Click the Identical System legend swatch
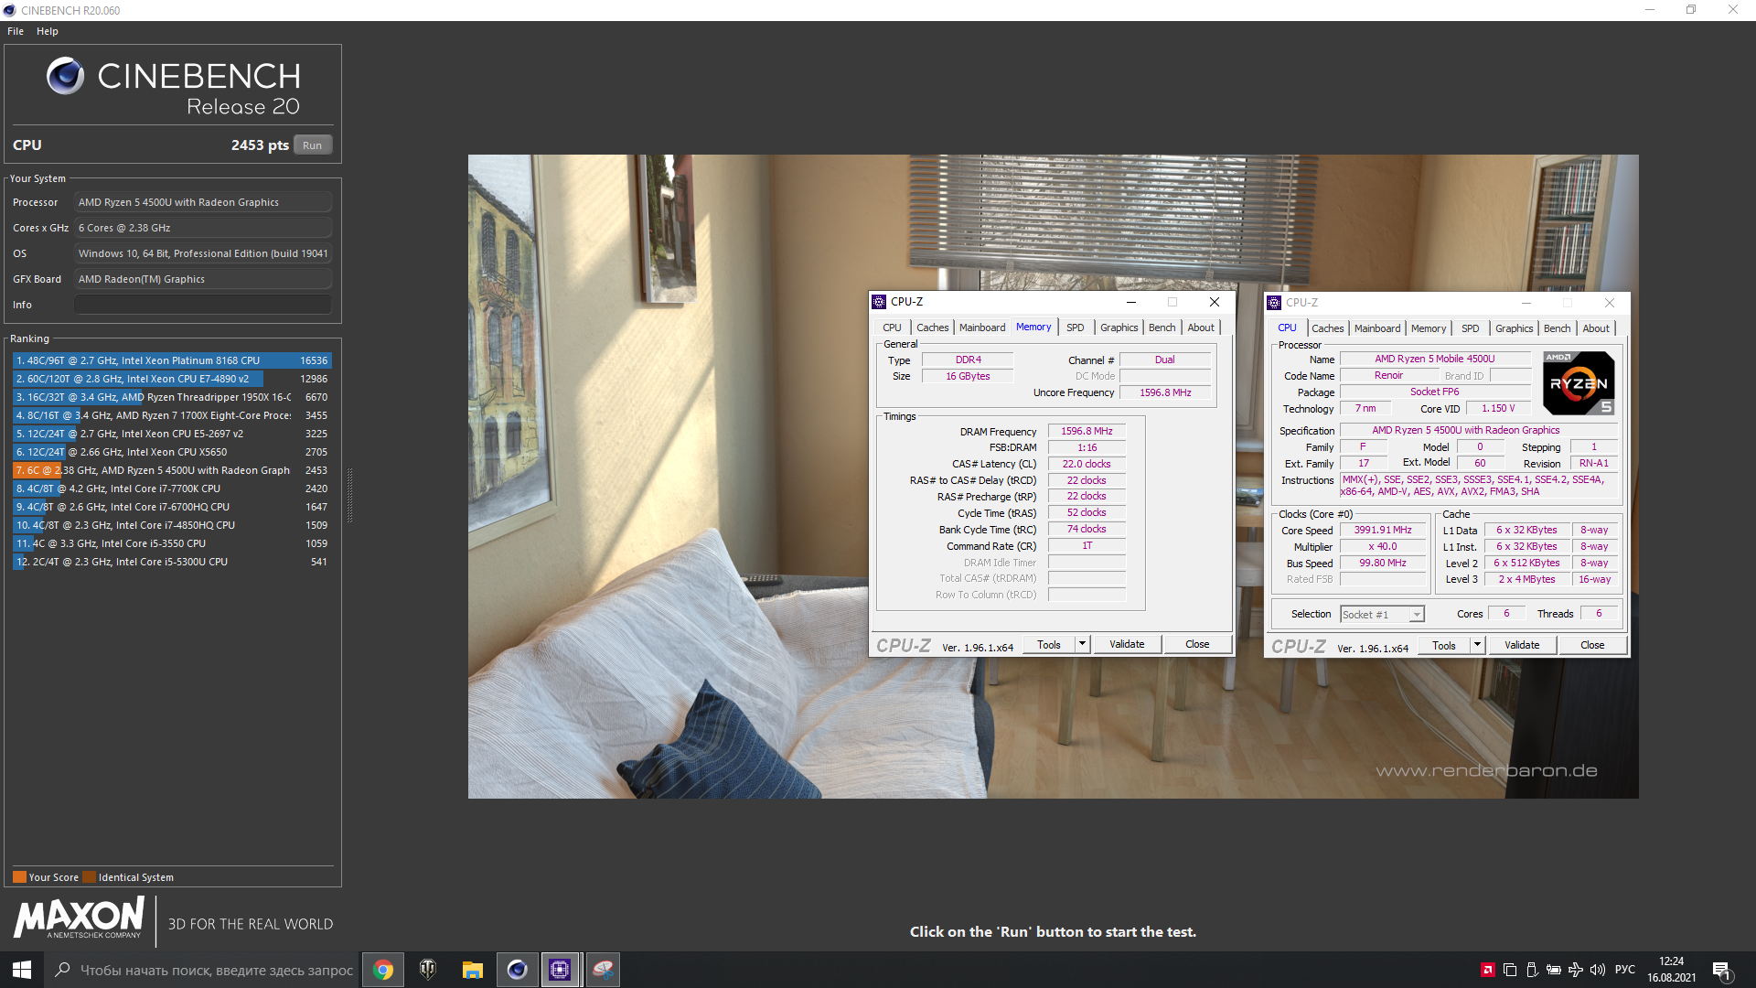 click(89, 876)
